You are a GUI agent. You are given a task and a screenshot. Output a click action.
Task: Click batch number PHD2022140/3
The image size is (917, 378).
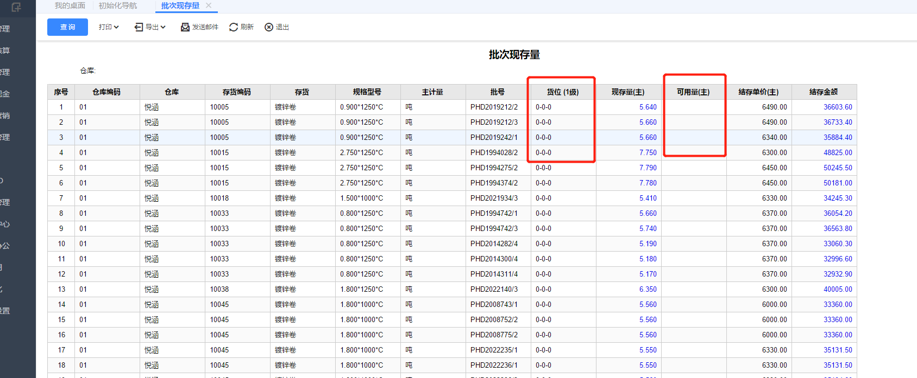tap(494, 290)
